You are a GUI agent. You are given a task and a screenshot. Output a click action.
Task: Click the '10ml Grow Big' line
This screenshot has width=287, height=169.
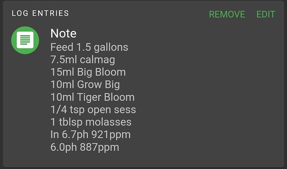pos(85,85)
